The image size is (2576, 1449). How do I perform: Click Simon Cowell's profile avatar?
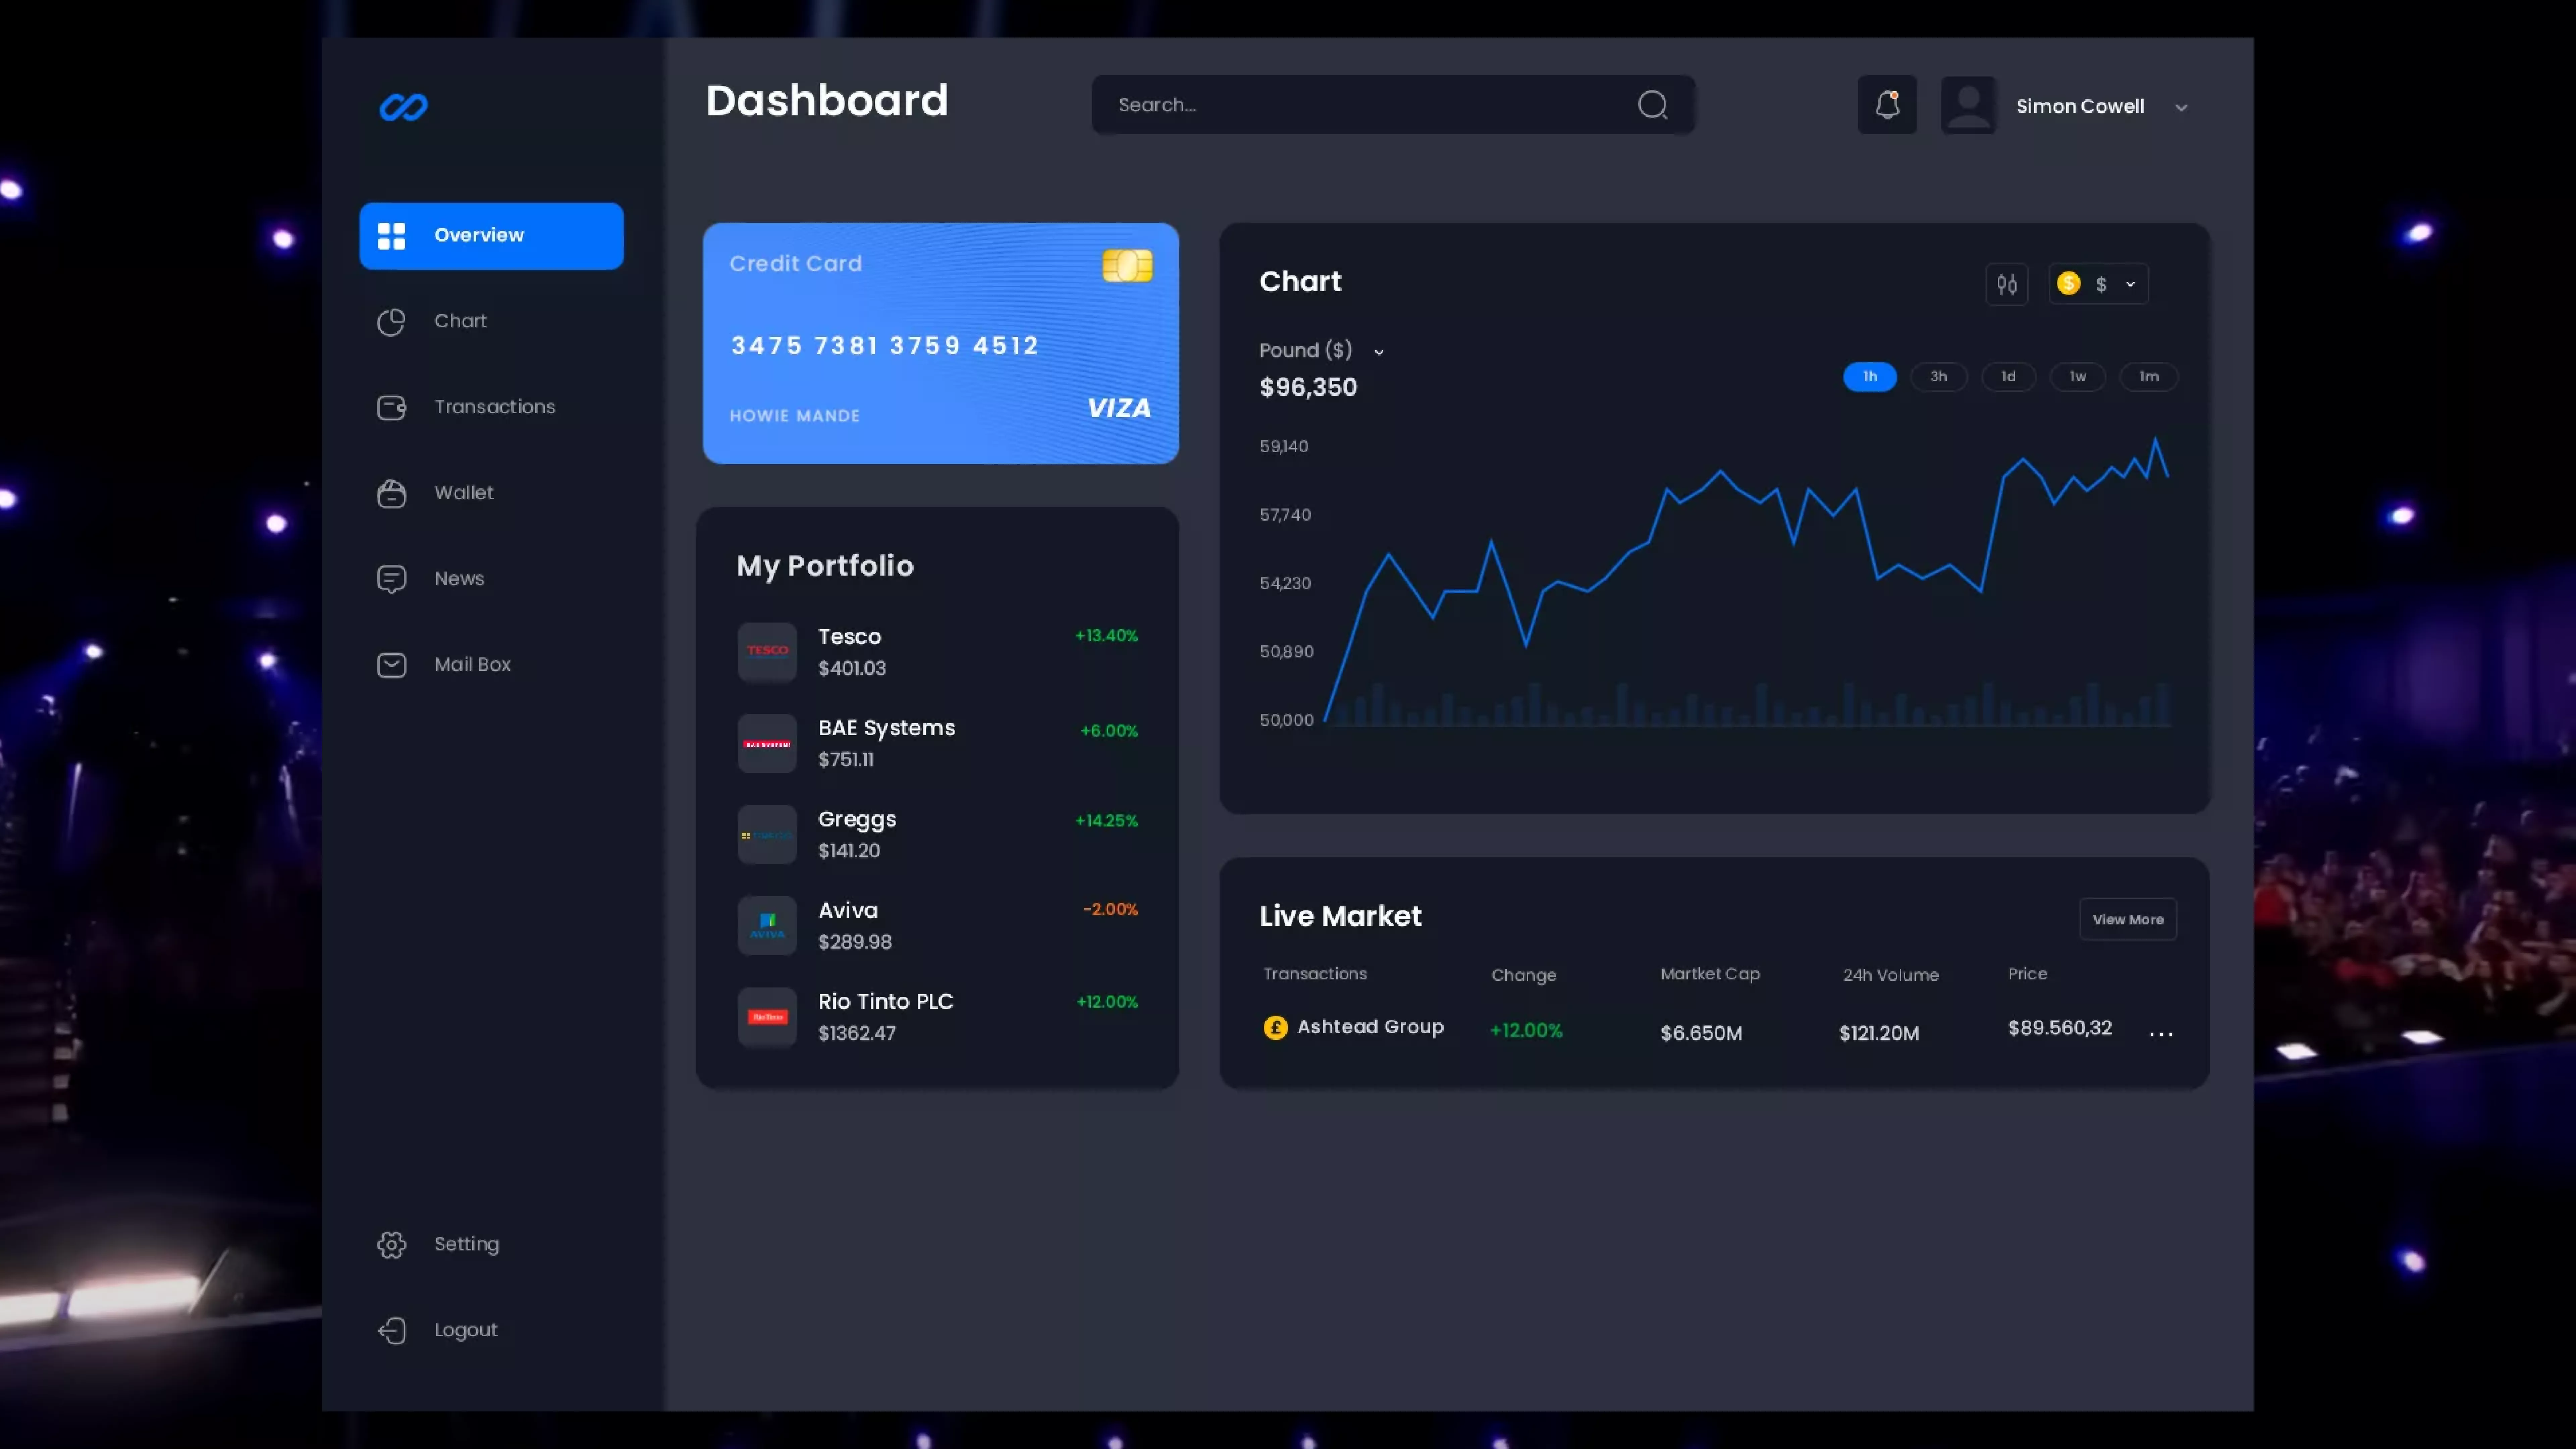pyautogui.click(x=1968, y=105)
